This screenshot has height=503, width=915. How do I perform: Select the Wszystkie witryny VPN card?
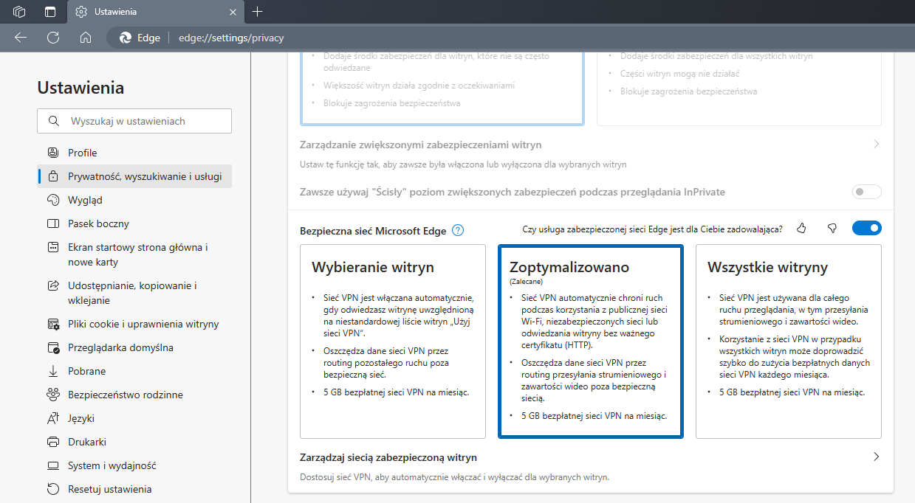[789, 341]
